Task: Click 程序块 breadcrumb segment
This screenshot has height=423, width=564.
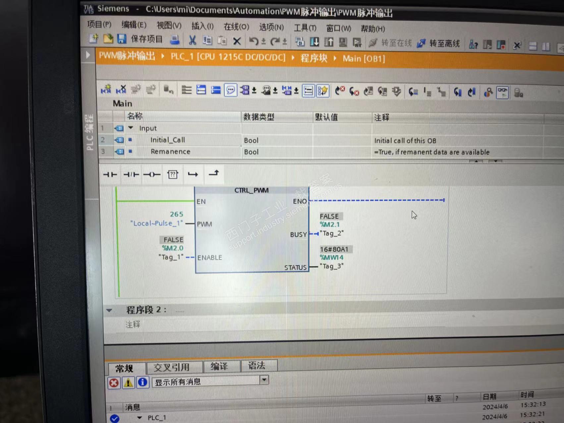Action: click(x=314, y=58)
